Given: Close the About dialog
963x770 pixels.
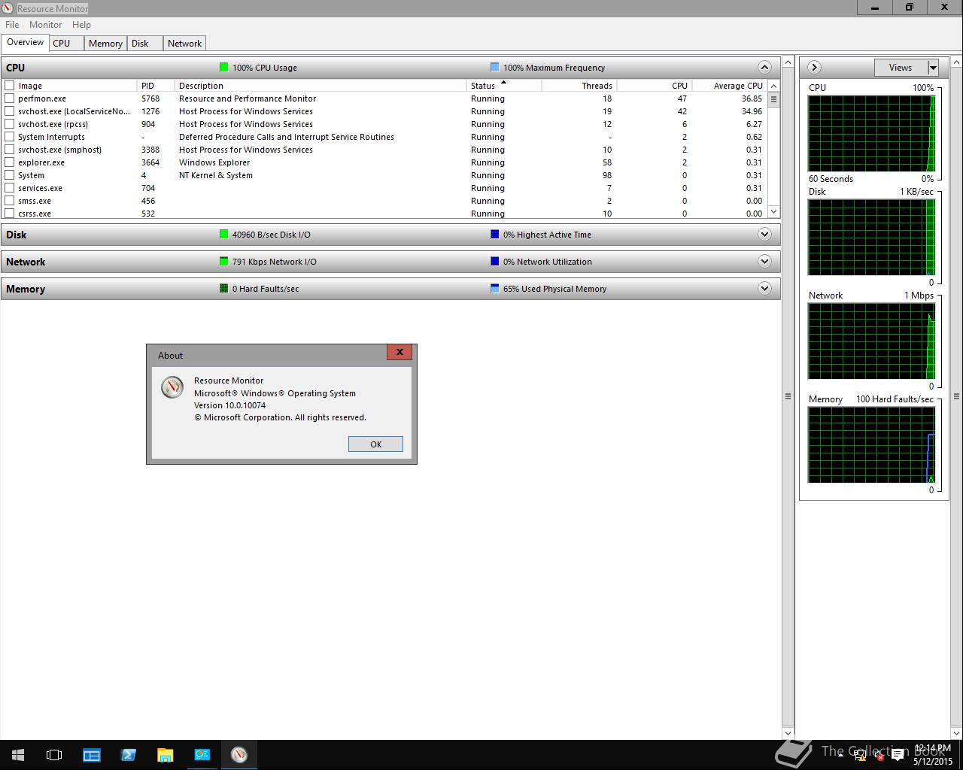Looking at the screenshot, I should [x=399, y=352].
